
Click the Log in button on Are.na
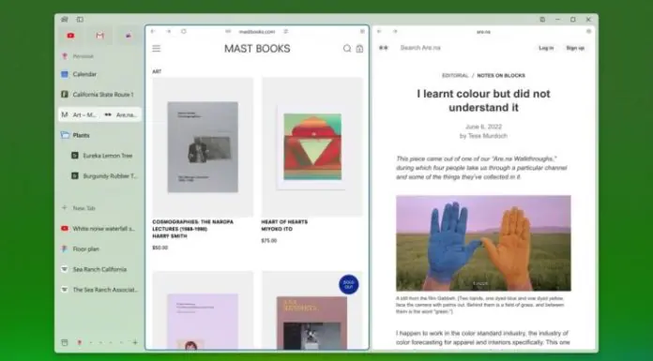(546, 48)
